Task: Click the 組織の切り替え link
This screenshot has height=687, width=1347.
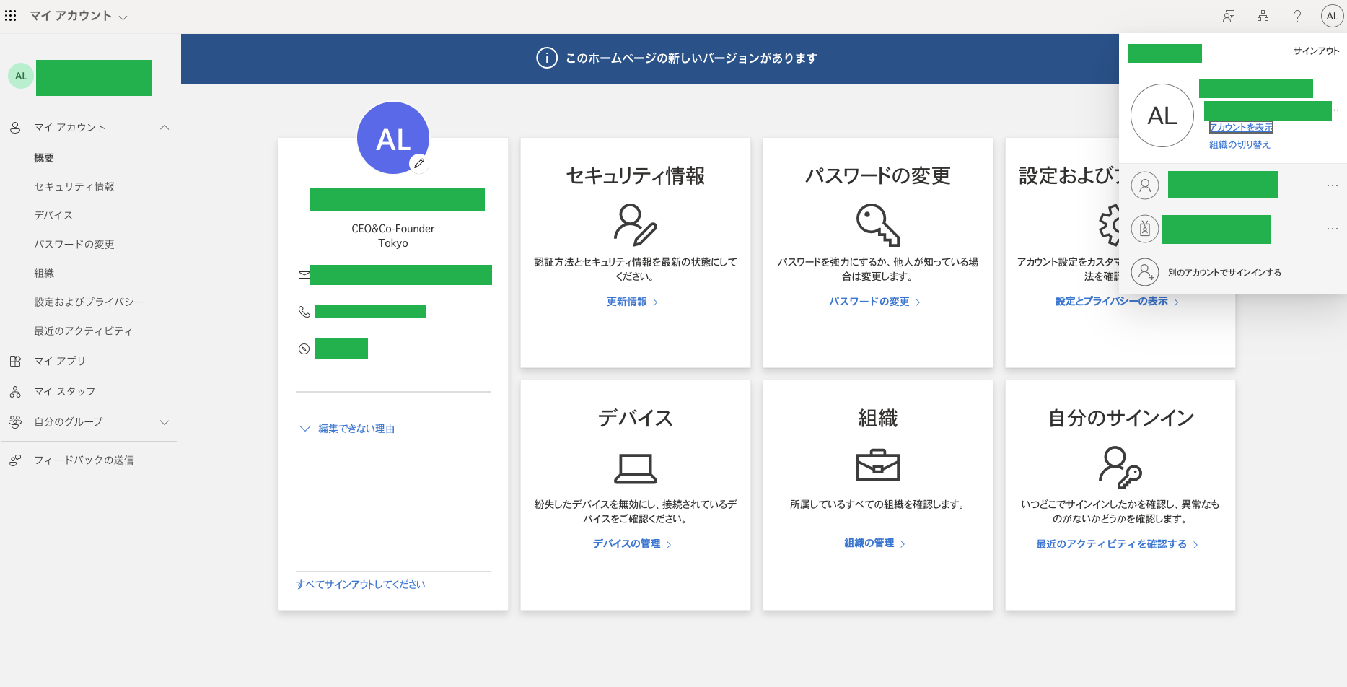Action: click(x=1239, y=145)
